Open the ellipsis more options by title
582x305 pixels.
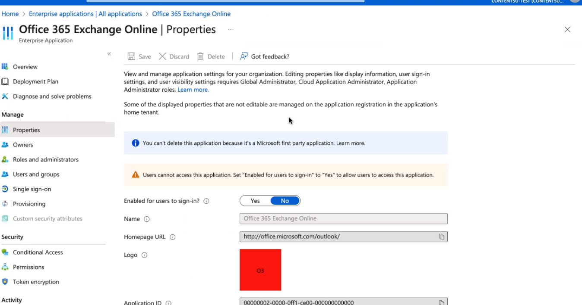[x=231, y=29]
